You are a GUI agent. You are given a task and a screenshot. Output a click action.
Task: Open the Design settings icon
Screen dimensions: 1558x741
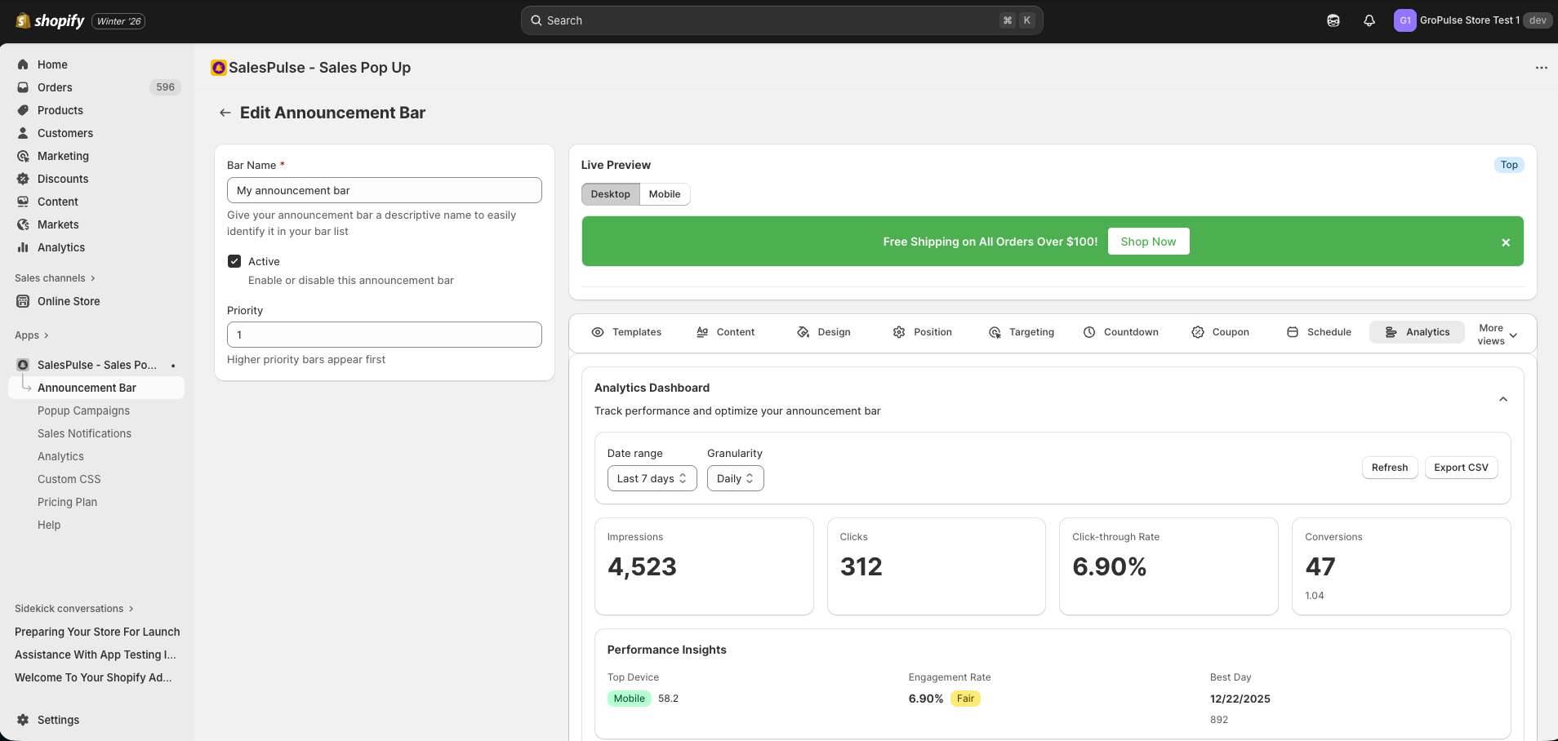pyautogui.click(x=803, y=331)
